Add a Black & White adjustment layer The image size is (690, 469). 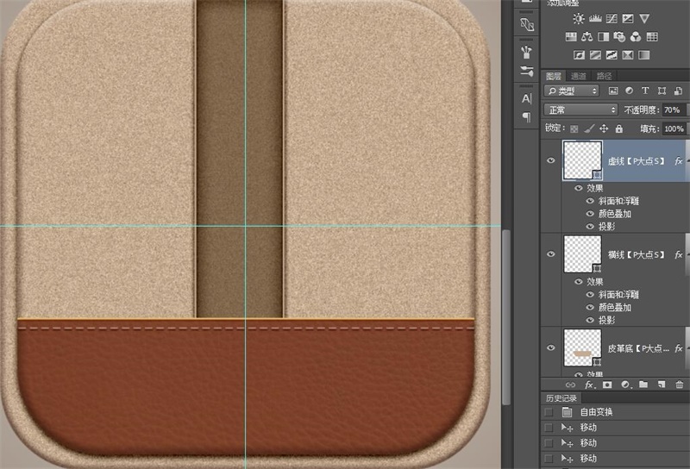tap(603, 37)
